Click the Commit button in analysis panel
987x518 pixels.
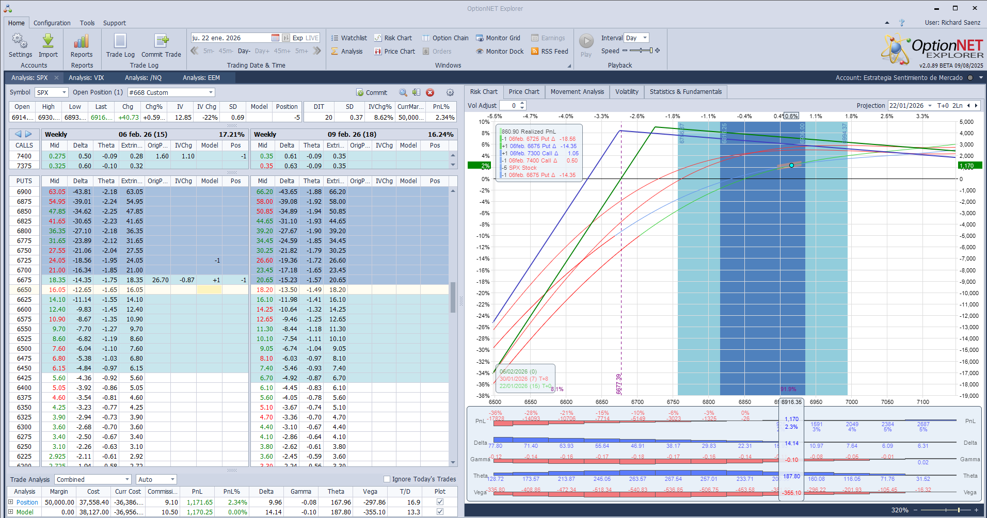click(372, 92)
